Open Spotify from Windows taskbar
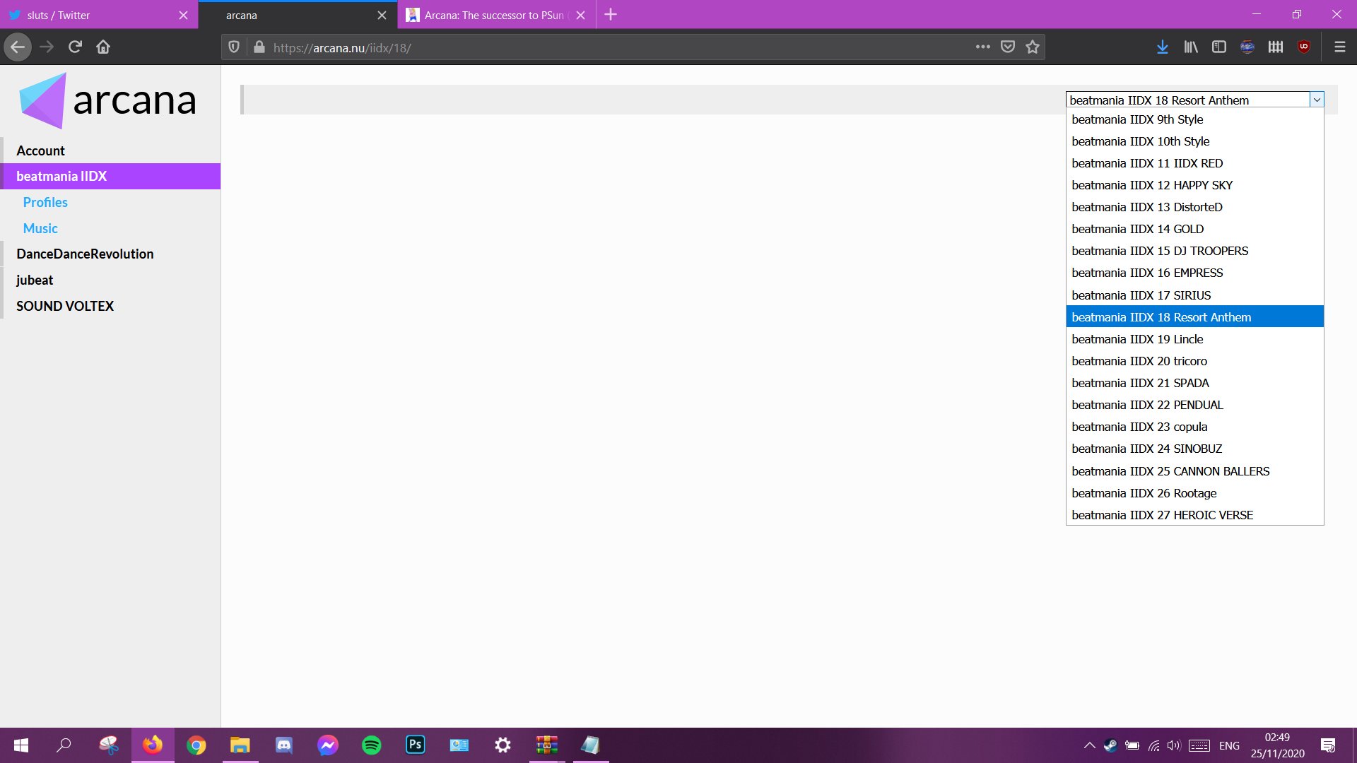The width and height of the screenshot is (1357, 763). [x=371, y=745]
